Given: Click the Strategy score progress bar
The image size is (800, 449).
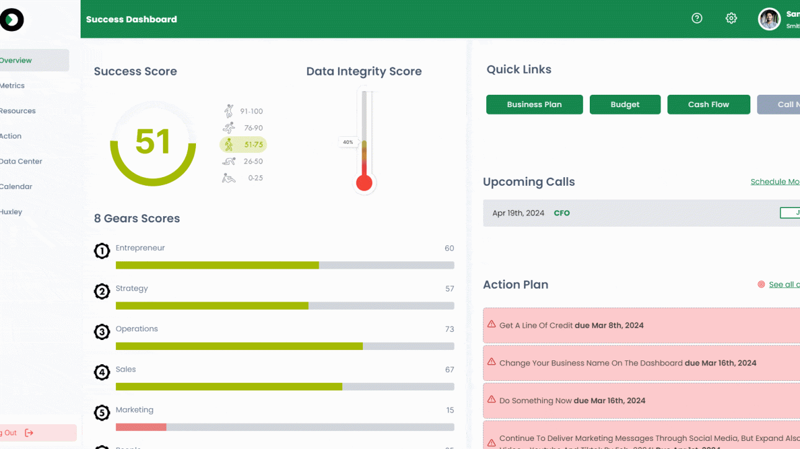Looking at the screenshot, I should click(285, 306).
